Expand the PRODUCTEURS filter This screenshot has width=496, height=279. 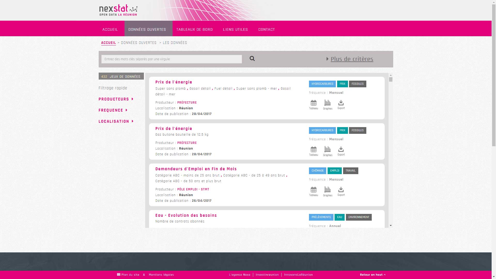click(x=116, y=99)
